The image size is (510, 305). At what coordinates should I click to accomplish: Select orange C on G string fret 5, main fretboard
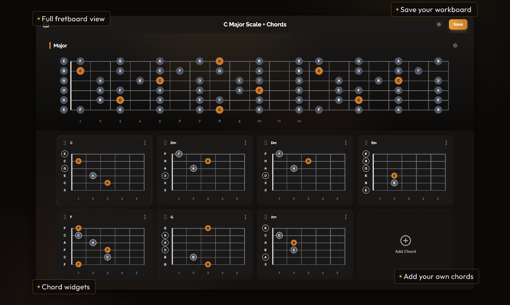(x=160, y=81)
